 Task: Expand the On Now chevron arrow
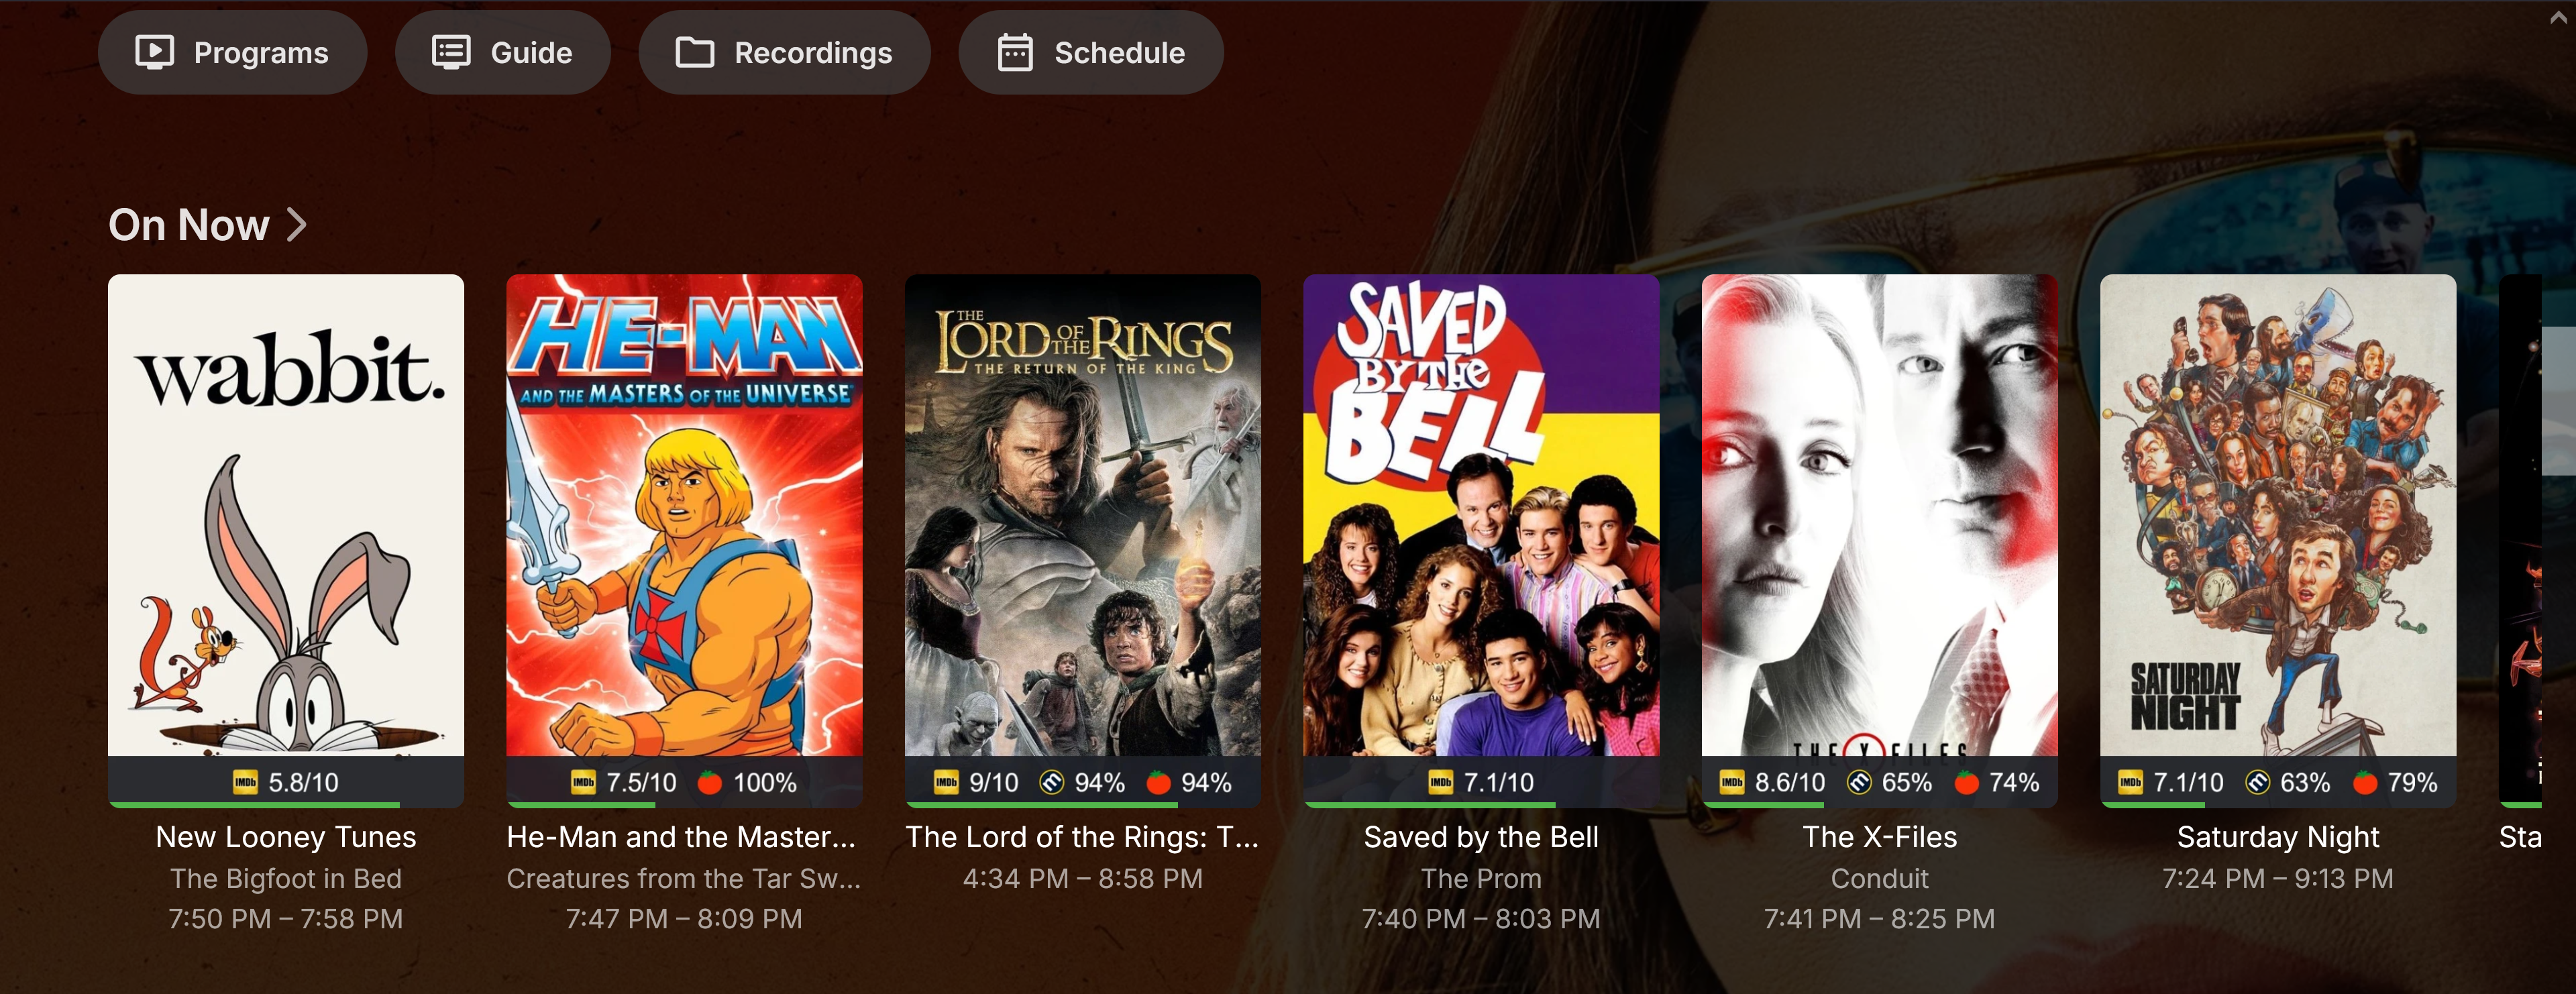point(296,225)
